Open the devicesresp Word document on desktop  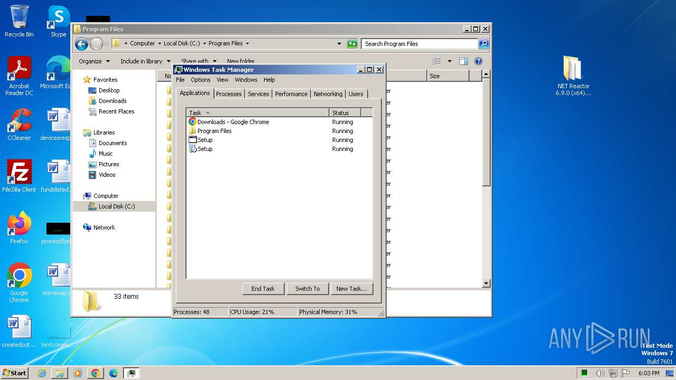point(57,125)
